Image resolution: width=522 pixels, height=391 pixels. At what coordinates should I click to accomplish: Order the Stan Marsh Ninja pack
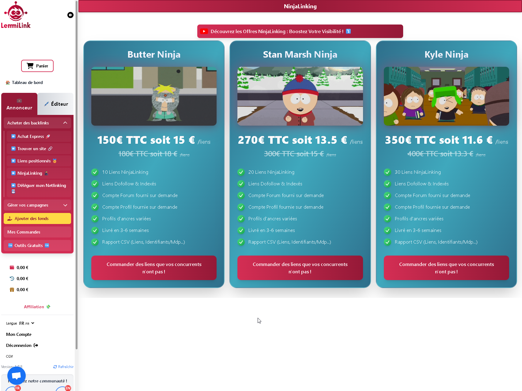(300, 268)
